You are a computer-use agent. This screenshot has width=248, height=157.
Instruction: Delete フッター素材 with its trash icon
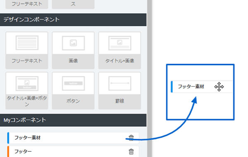(131, 138)
